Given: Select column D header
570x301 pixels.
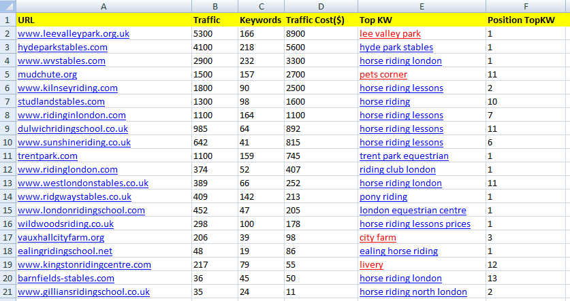Looking at the screenshot, I should point(321,6).
